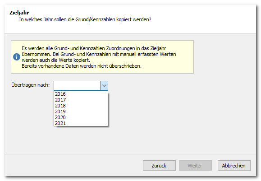Click the line 'werden auch die Werte kopiert'
This screenshot has height=181, width=261.
[56, 60]
